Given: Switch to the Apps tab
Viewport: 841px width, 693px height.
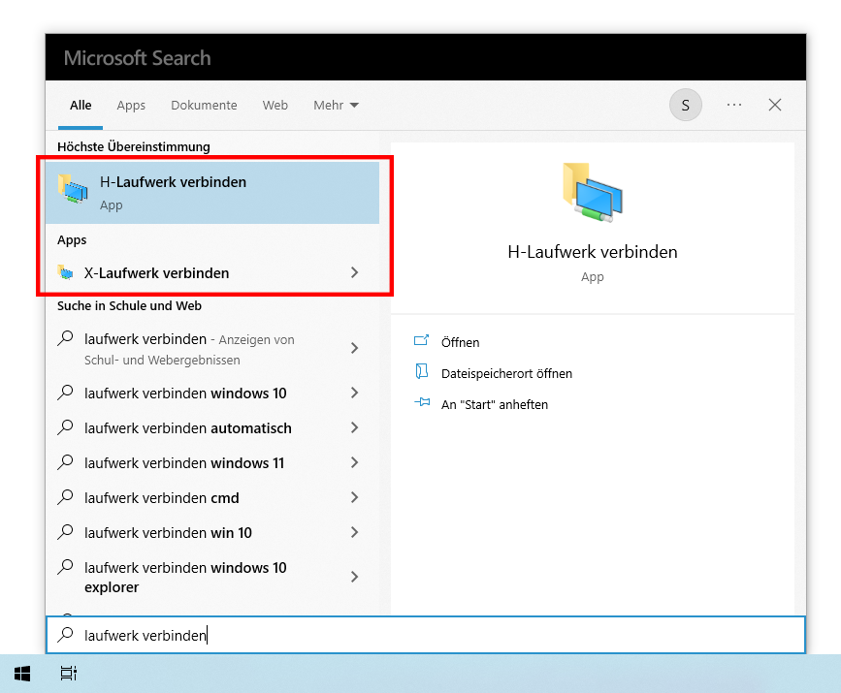Looking at the screenshot, I should 131,105.
